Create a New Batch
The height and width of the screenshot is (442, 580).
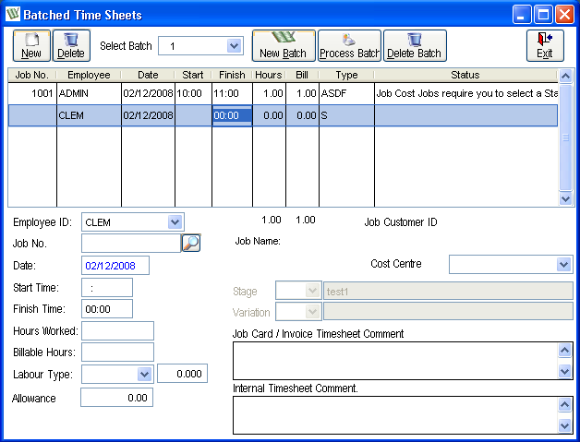pos(284,45)
